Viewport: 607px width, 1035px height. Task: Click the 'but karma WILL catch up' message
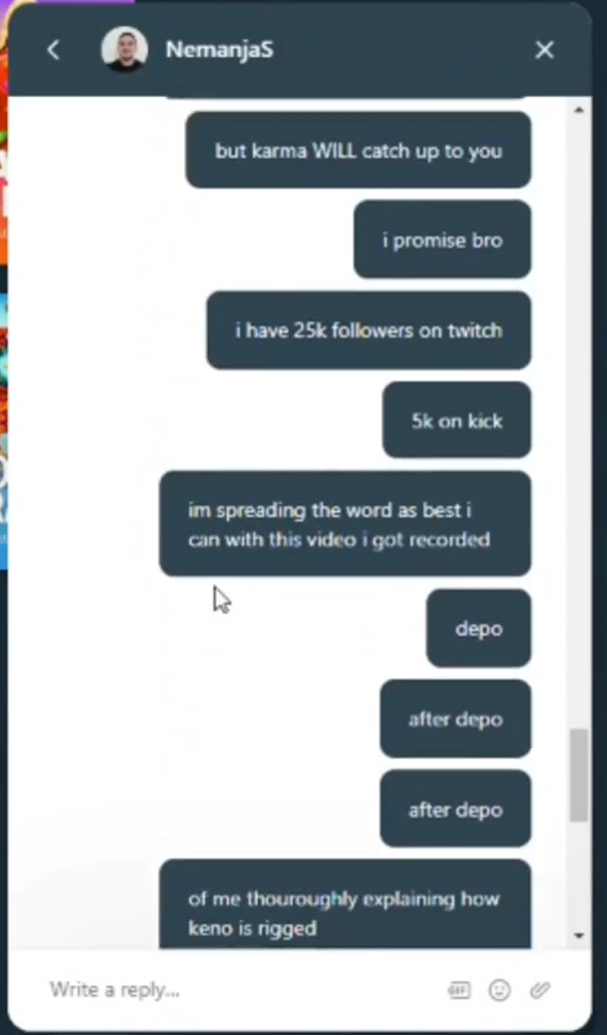[x=358, y=149]
